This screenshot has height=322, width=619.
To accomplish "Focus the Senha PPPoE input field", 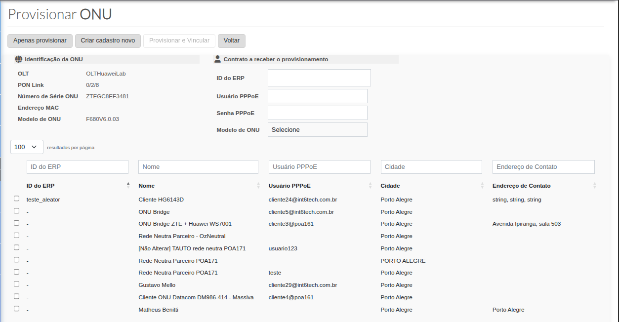I will 318,113.
